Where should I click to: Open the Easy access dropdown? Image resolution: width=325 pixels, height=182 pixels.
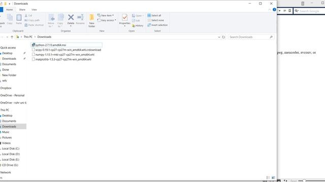click(x=107, y=20)
